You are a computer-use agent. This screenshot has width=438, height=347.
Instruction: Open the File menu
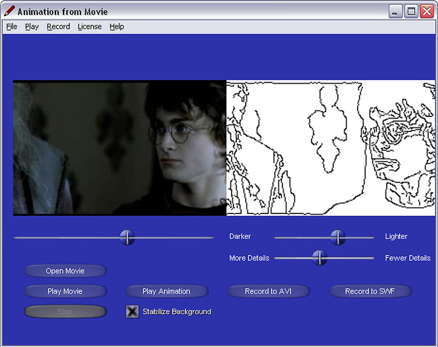point(12,27)
